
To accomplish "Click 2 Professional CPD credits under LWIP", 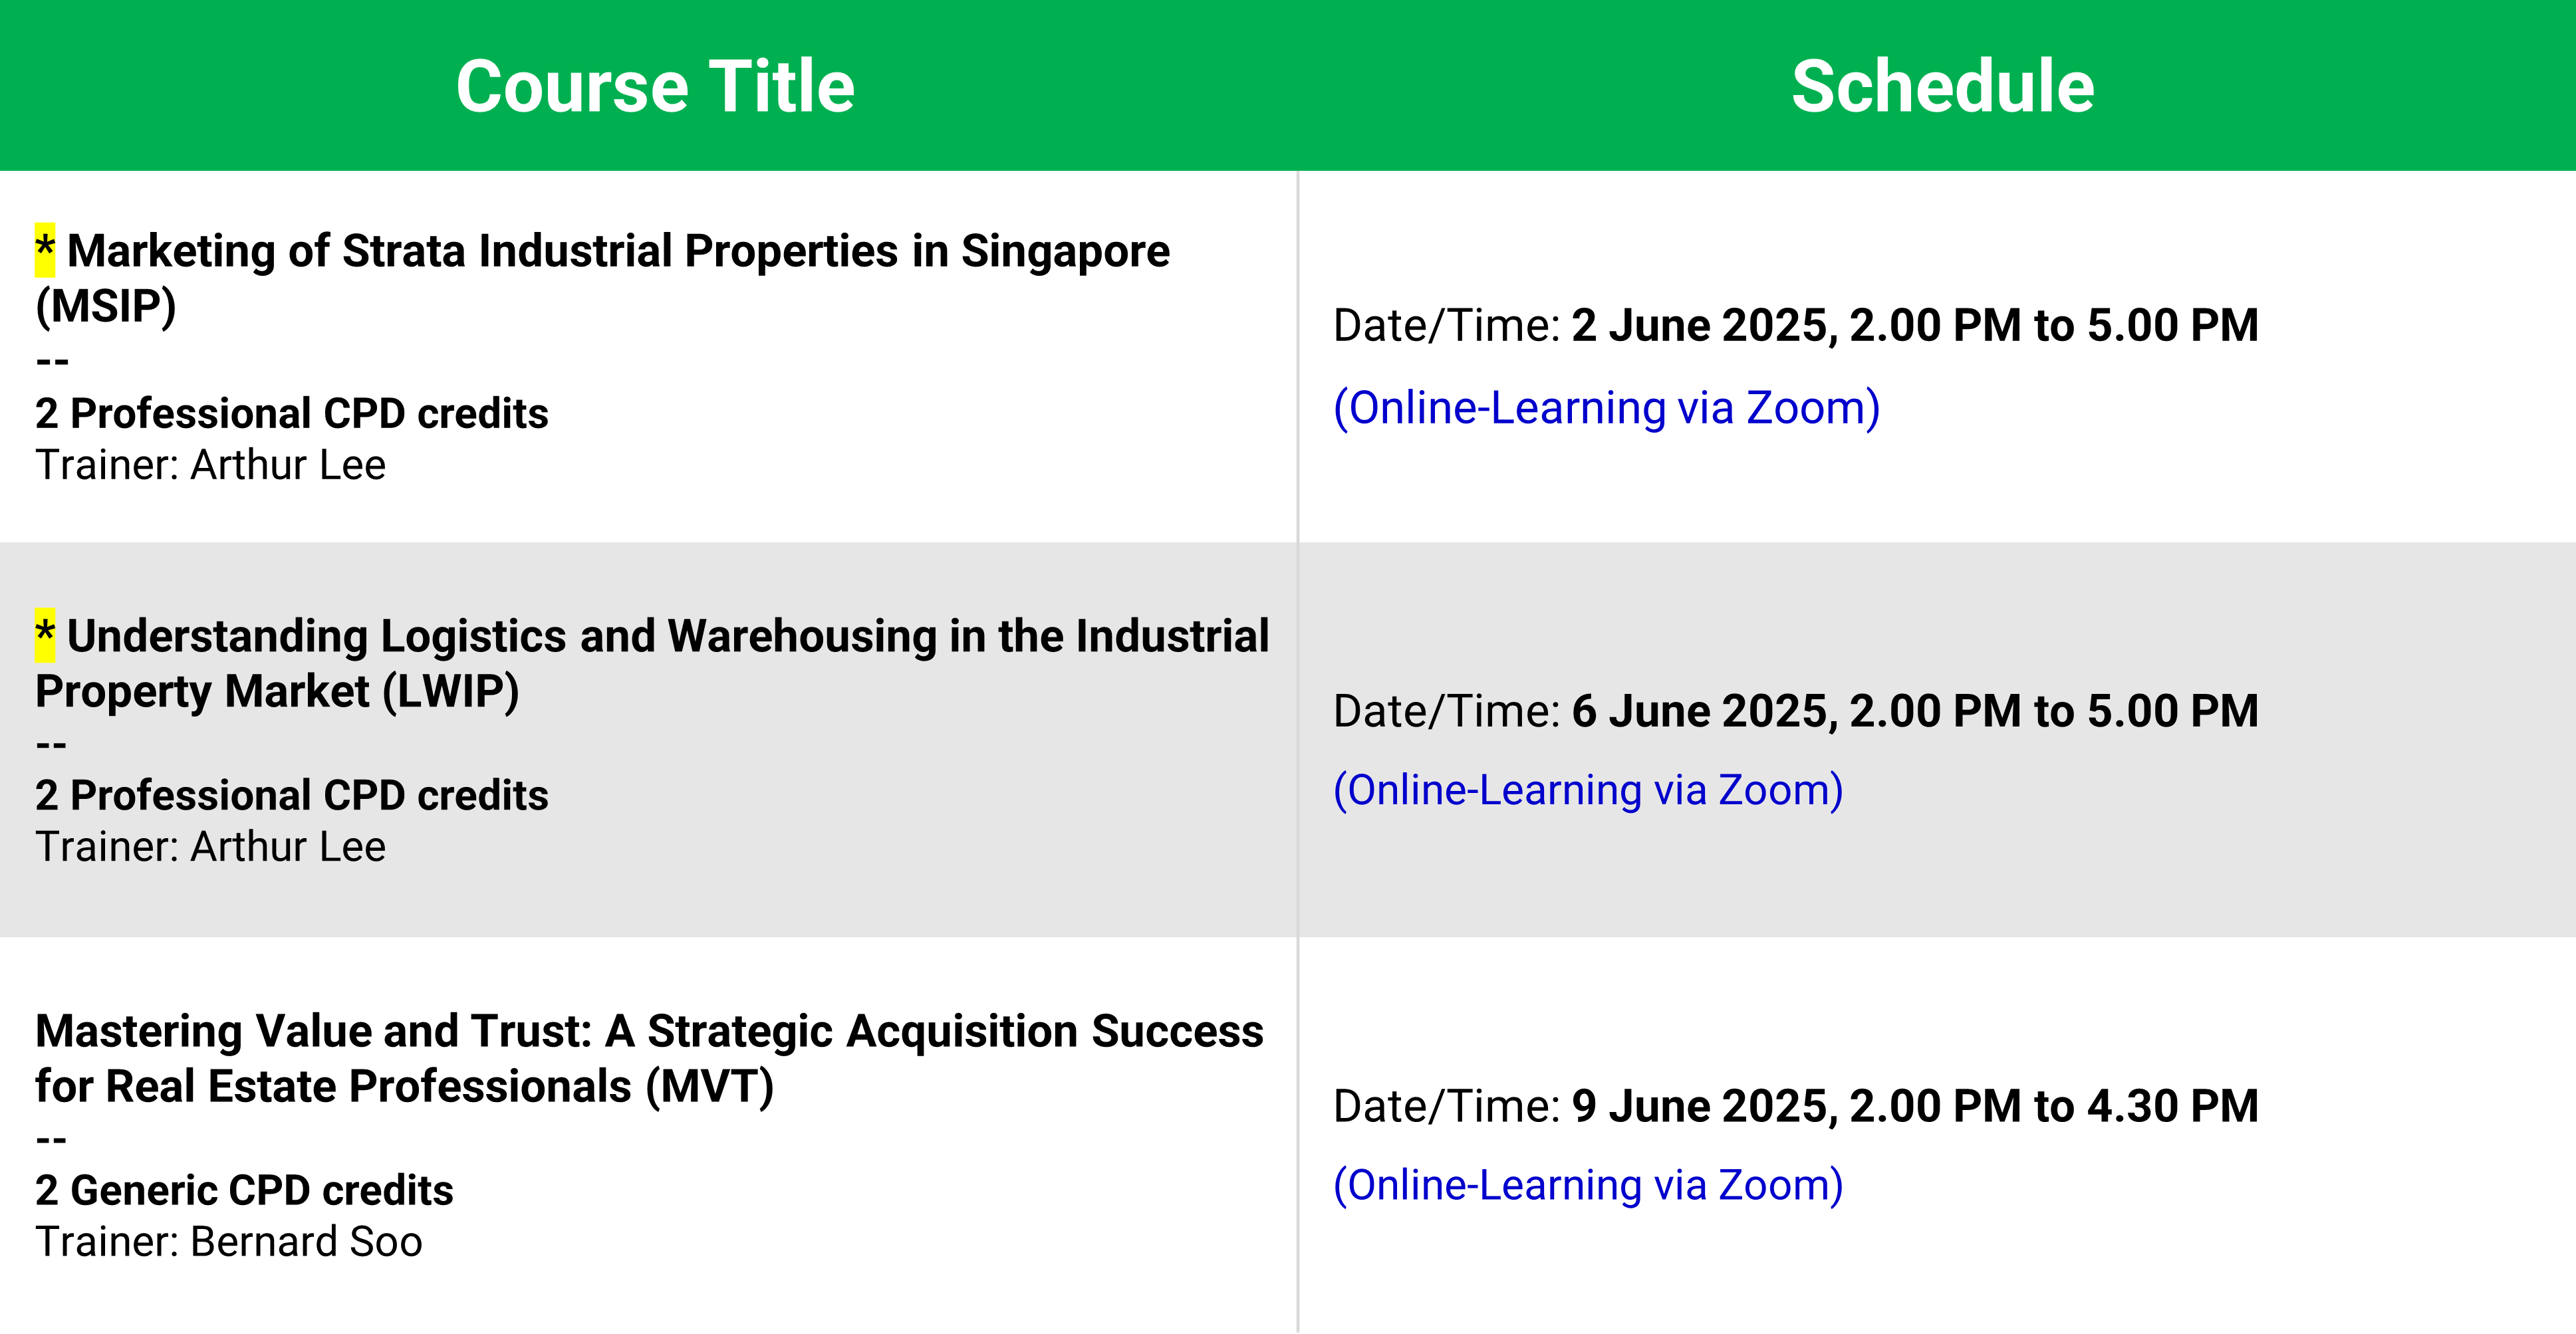I will tap(292, 796).
